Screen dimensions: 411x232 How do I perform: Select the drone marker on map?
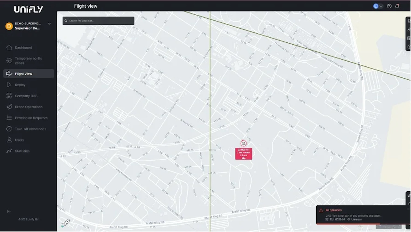(243, 143)
